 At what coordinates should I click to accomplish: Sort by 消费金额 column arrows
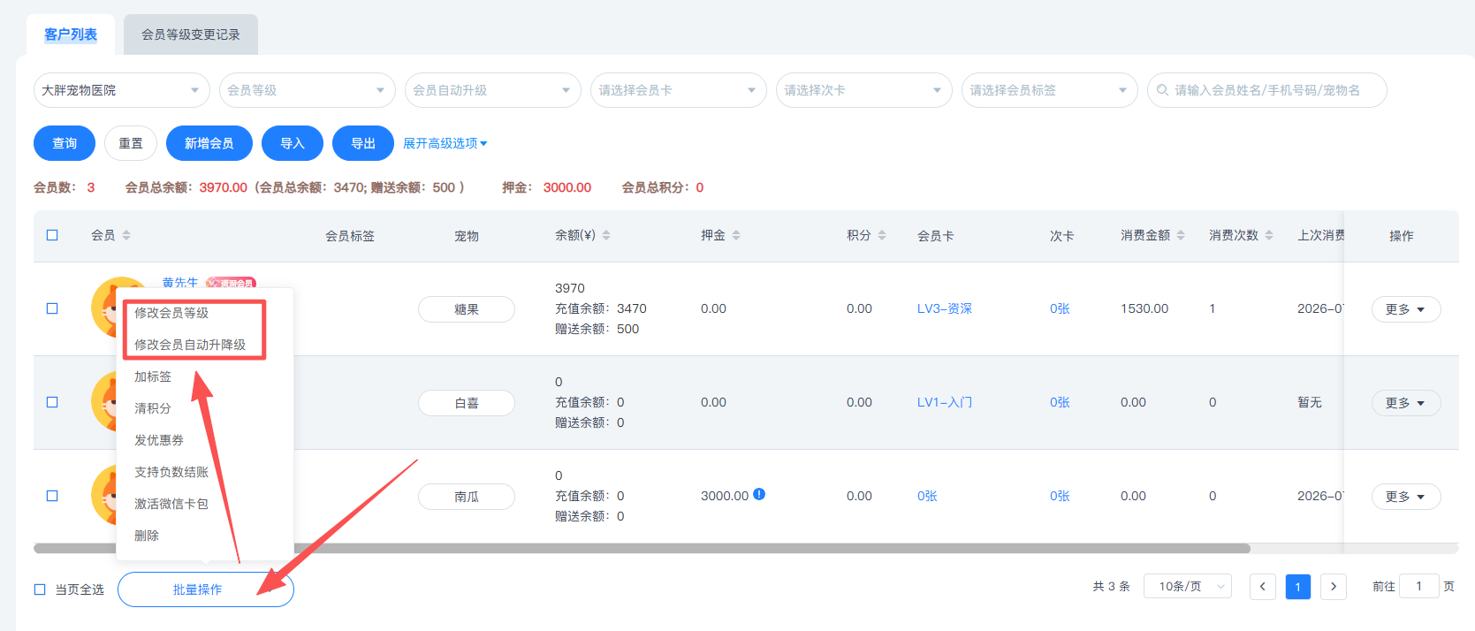tap(1181, 235)
